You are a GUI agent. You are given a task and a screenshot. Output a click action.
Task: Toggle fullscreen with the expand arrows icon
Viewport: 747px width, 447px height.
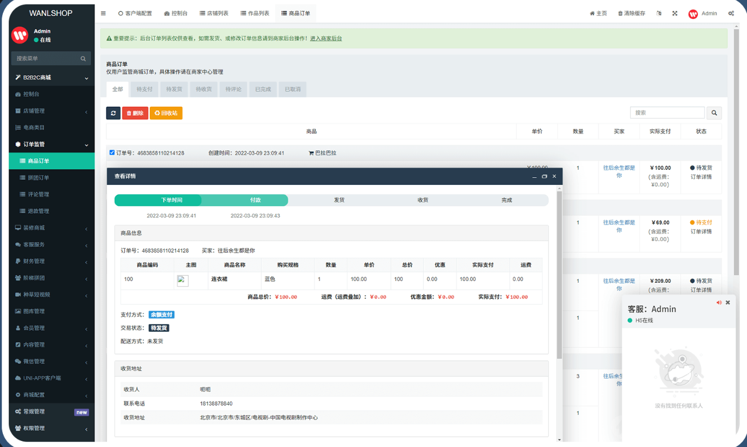click(x=675, y=13)
